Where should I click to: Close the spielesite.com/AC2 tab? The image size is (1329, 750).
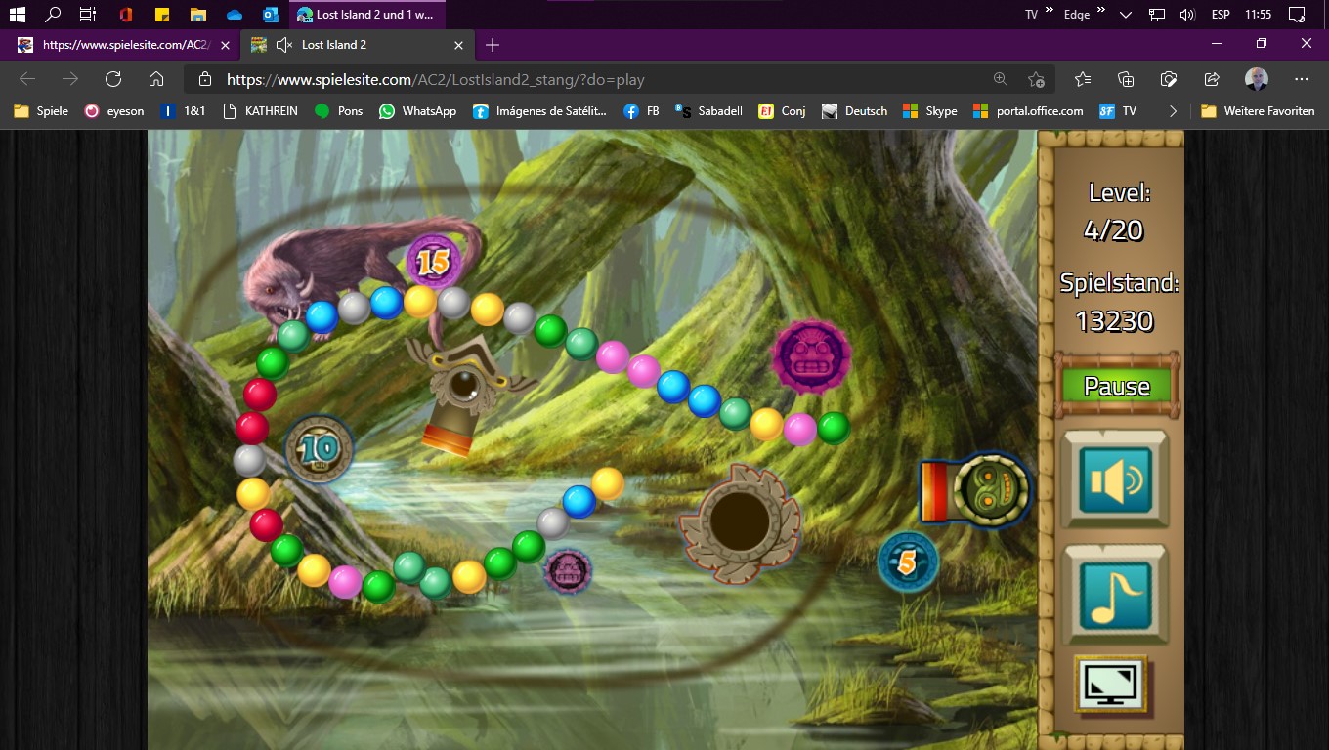click(225, 45)
